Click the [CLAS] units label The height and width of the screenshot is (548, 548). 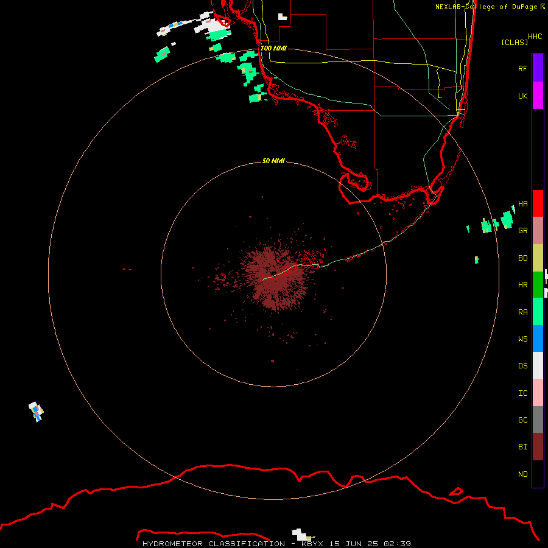(x=515, y=42)
